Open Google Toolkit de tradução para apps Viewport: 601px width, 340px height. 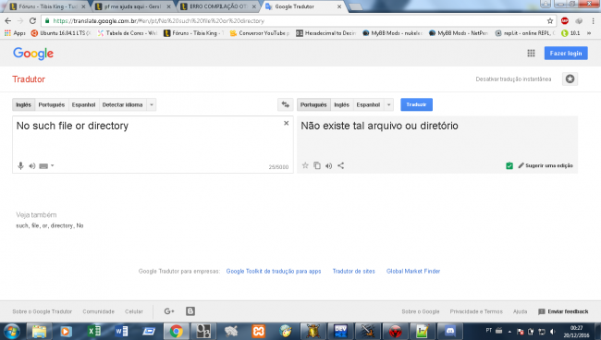tap(274, 271)
